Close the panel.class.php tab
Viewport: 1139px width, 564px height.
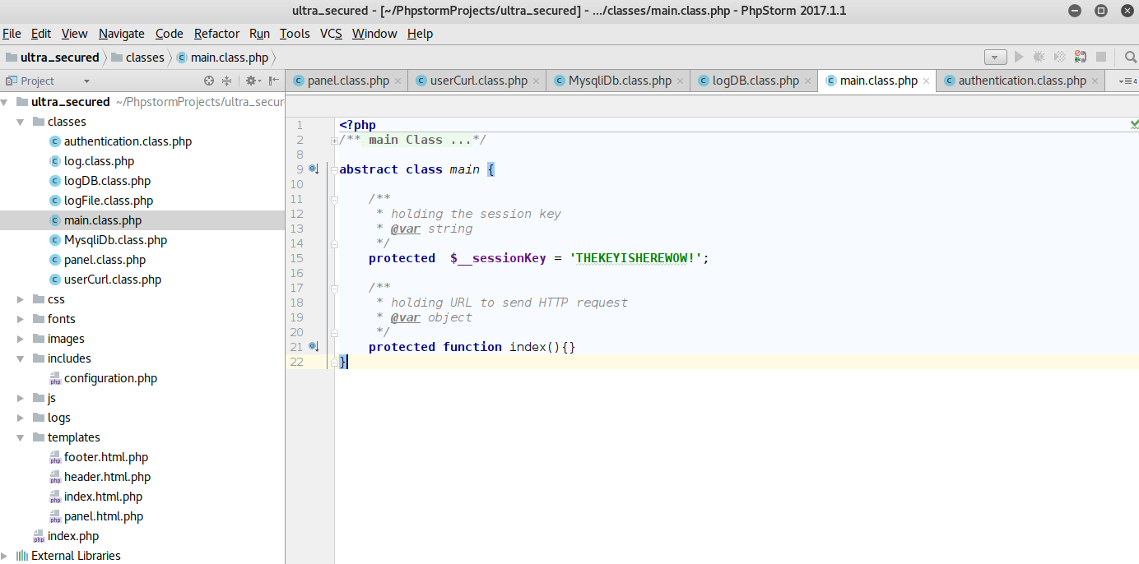tap(398, 81)
